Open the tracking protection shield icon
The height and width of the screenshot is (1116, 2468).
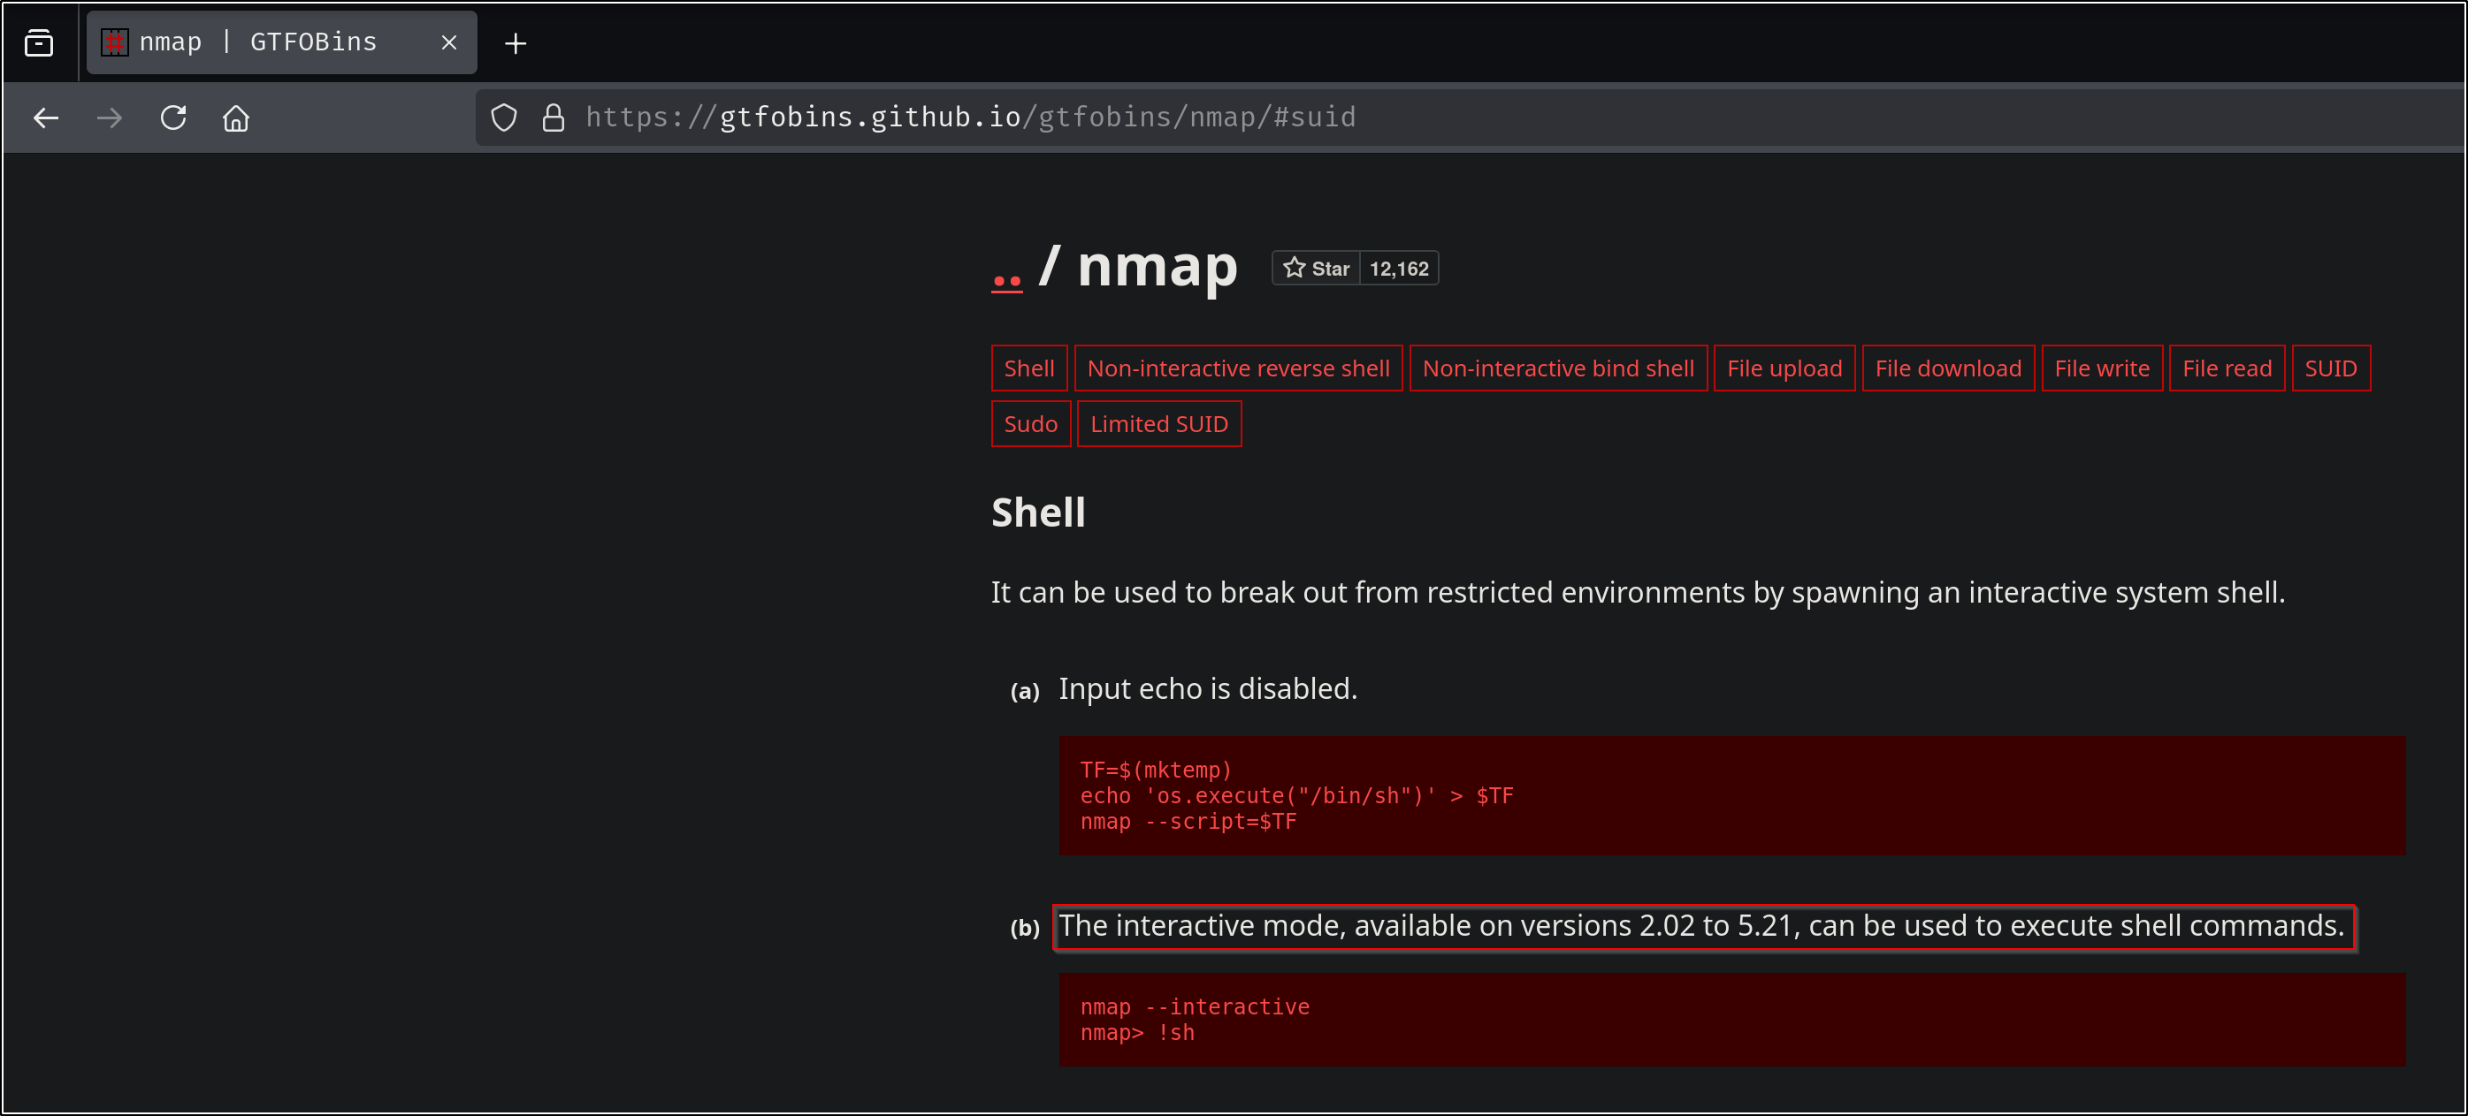click(504, 118)
